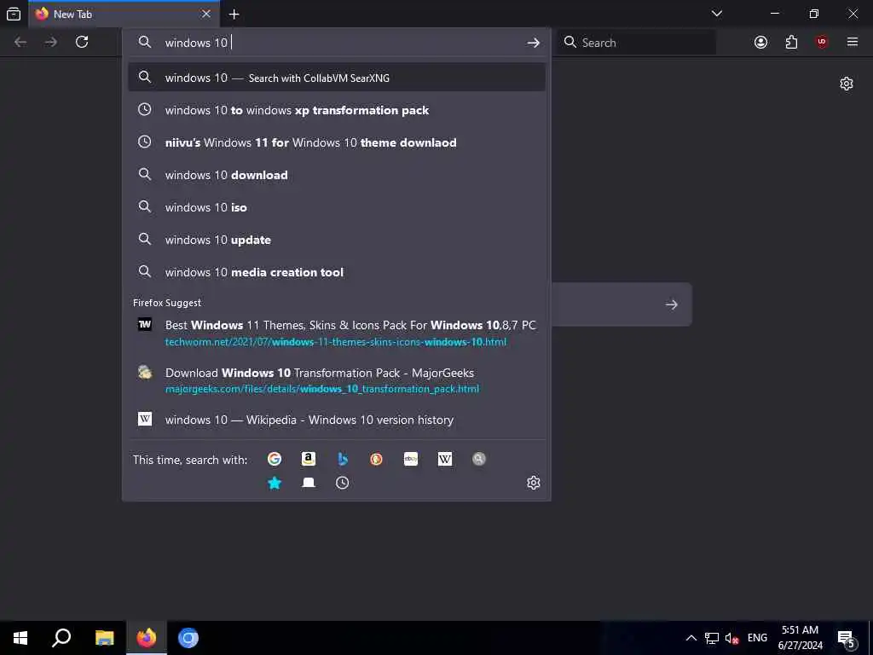
Task: Open File Explorer from the taskbar
Action: pyautogui.click(x=104, y=638)
